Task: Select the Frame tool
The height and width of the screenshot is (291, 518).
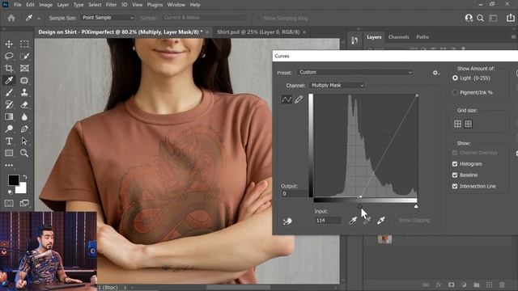Action: (x=24, y=68)
